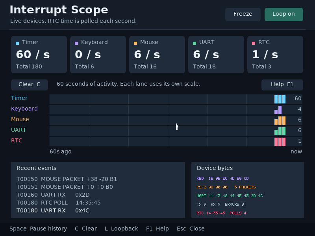The width and height of the screenshot is (315, 236).
Task: Select the T00180 UART RX 0x4C event
Action: pos(53,210)
